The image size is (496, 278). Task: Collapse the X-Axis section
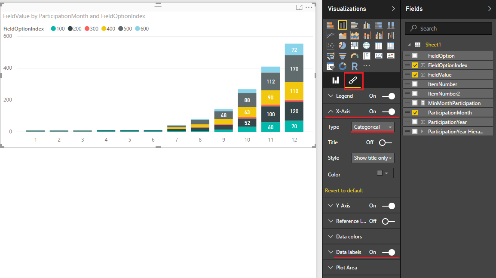click(331, 111)
